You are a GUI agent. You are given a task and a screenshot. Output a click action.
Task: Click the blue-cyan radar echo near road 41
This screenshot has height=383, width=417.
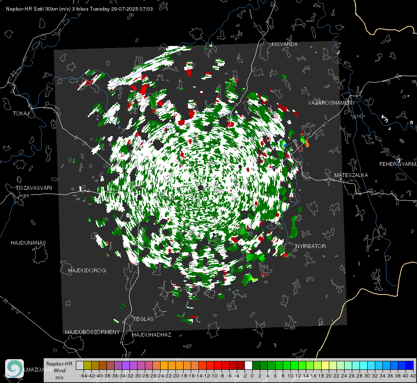pos(284,144)
